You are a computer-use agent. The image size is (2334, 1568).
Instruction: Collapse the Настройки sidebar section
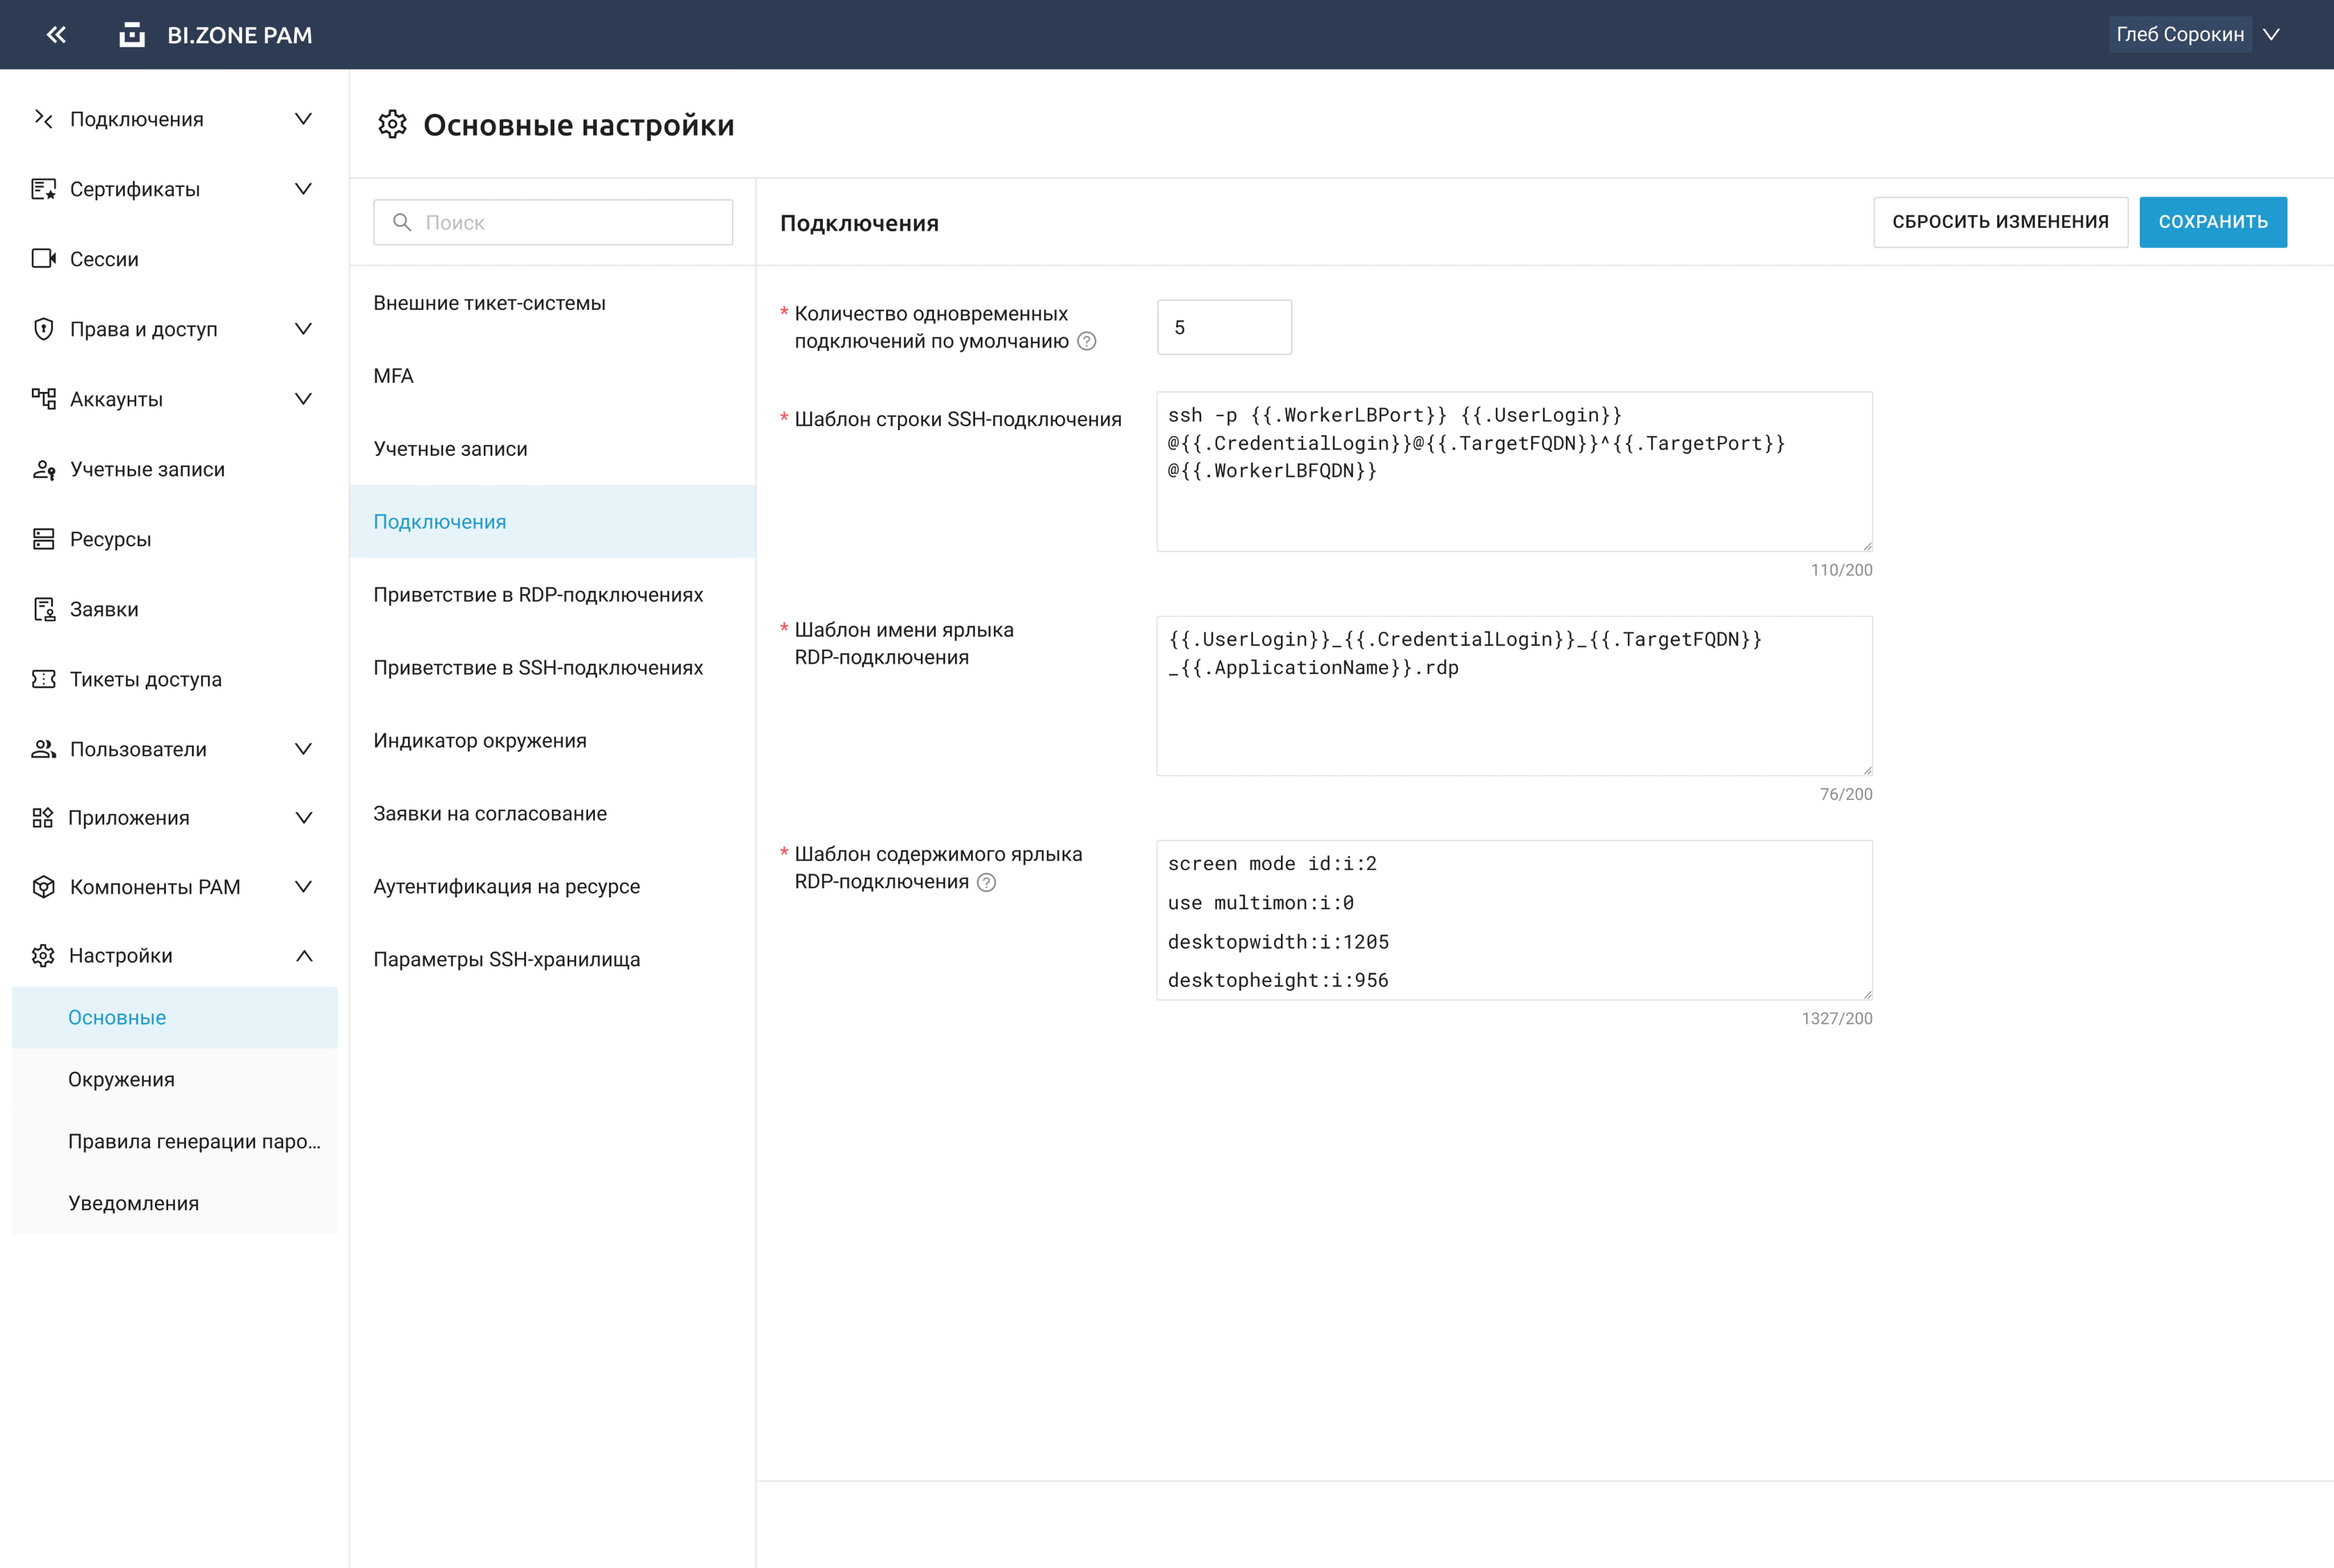click(x=303, y=956)
